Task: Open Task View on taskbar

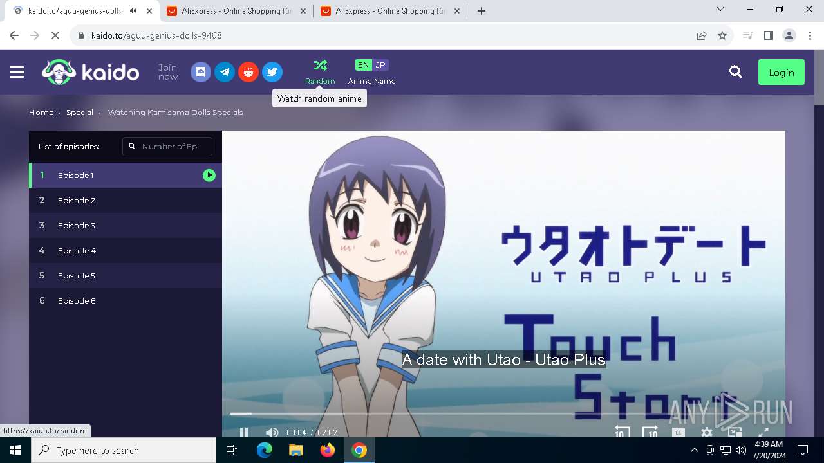Action: (232, 450)
